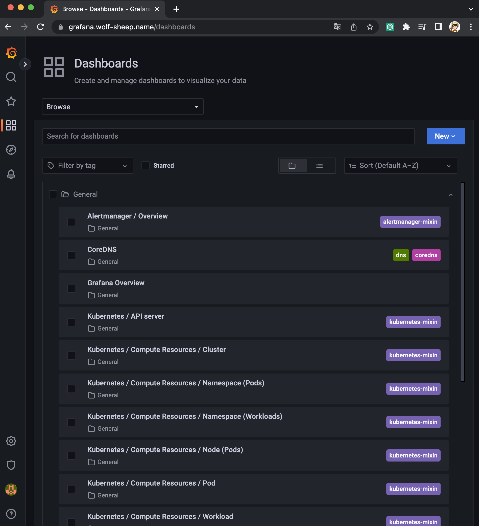The height and width of the screenshot is (526, 479).
Task: Click the dashboard list vertical scrollbar
Action: pyautogui.click(x=463, y=282)
